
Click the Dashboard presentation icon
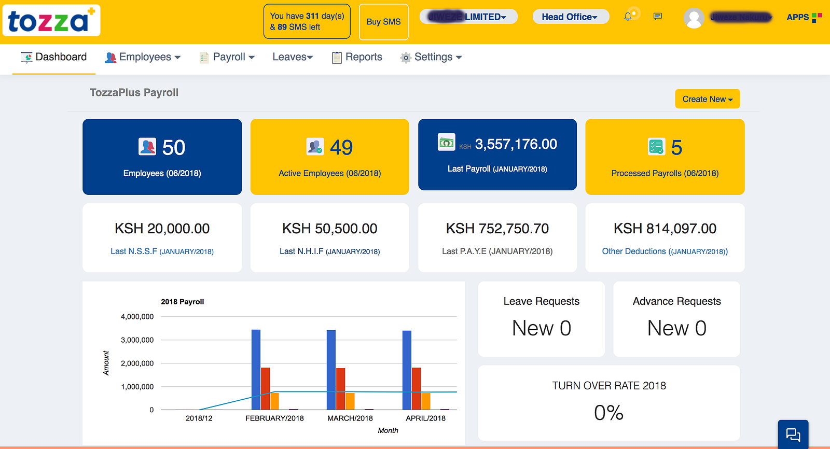[x=26, y=57]
